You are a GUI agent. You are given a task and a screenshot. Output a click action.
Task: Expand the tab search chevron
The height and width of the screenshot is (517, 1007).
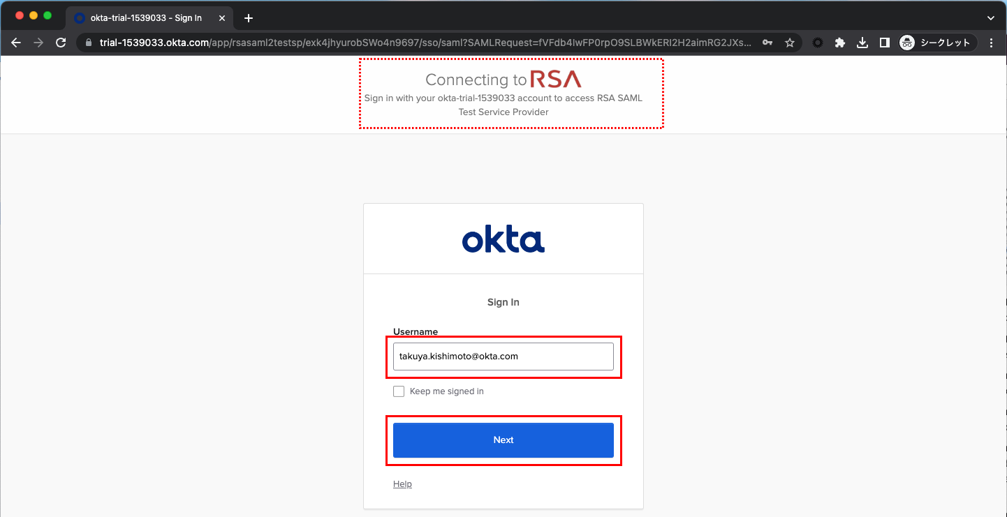[x=990, y=17]
